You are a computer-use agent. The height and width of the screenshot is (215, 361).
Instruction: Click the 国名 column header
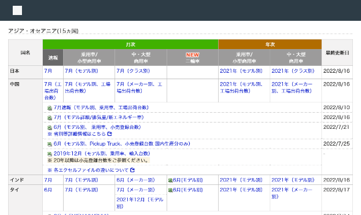click(25, 53)
